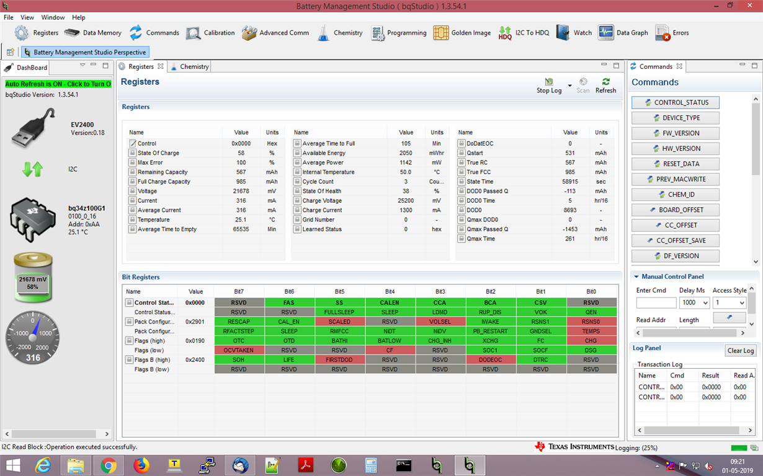The image size is (763, 476).
Task: Open the View menu
Action: [27, 17]
